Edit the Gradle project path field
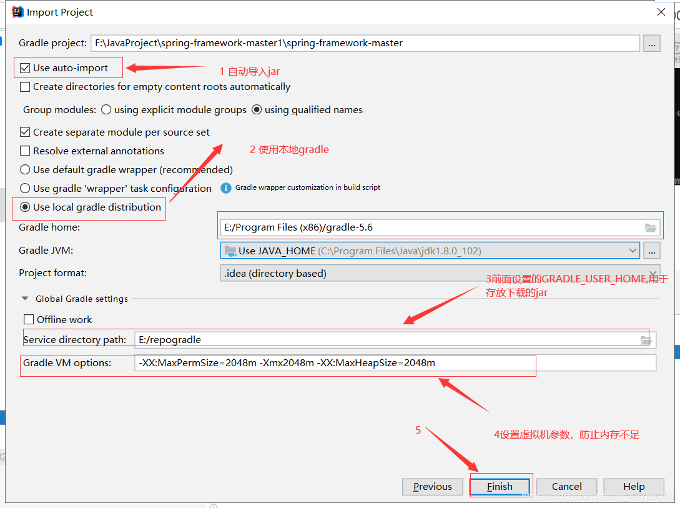This screenshot has width=680, height=508. [x=365, y=43]
